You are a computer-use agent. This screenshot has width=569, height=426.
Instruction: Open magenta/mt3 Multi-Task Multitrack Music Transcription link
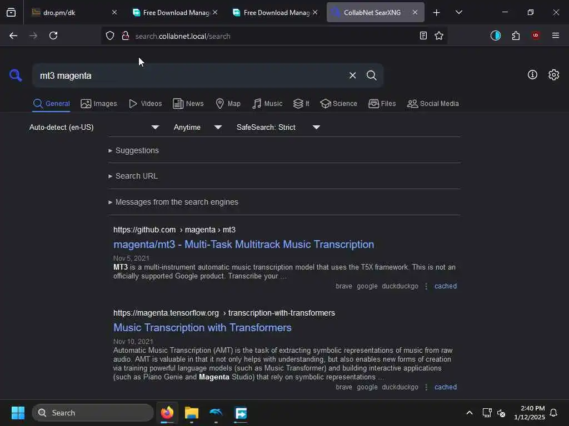click(243, 245)
